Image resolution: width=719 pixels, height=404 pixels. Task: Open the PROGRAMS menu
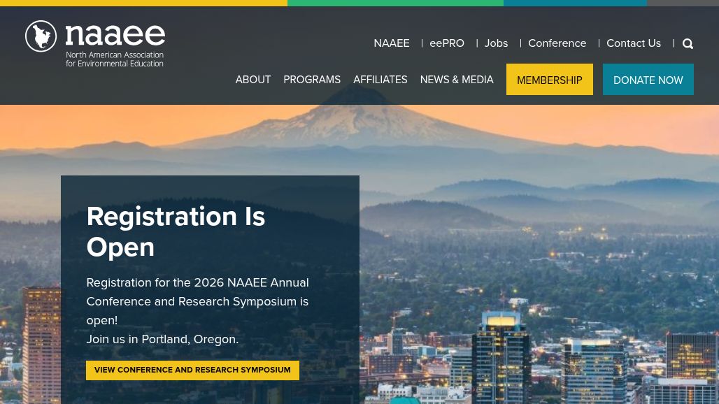312,80
